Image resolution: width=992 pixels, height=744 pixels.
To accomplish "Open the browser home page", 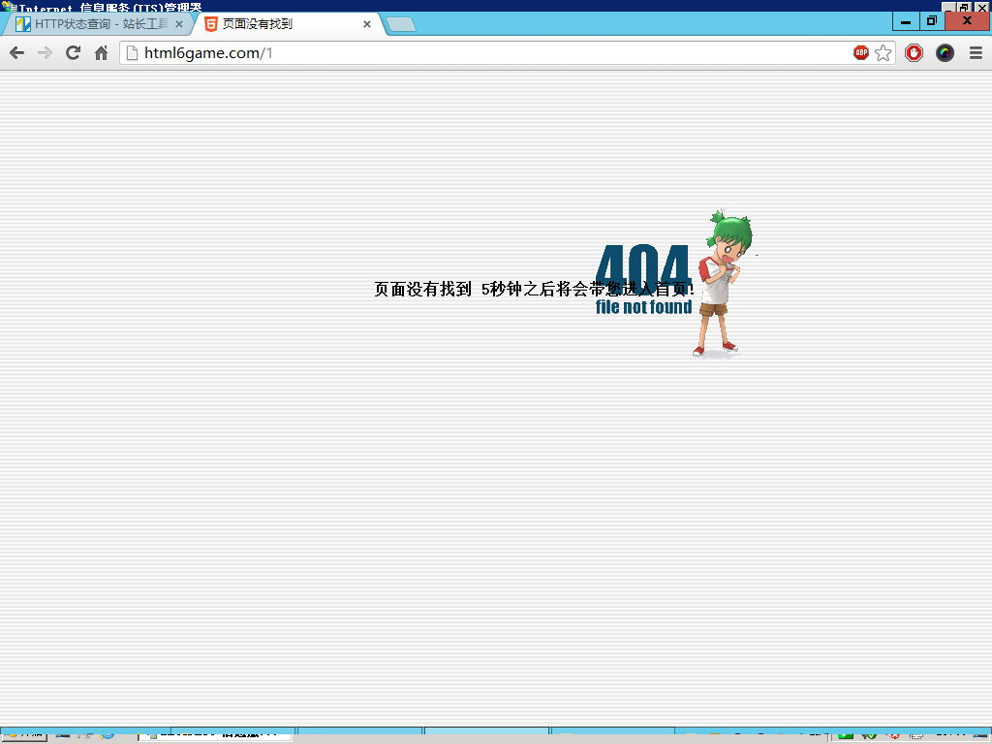I will pyautogui.click(x=101, y=53).
